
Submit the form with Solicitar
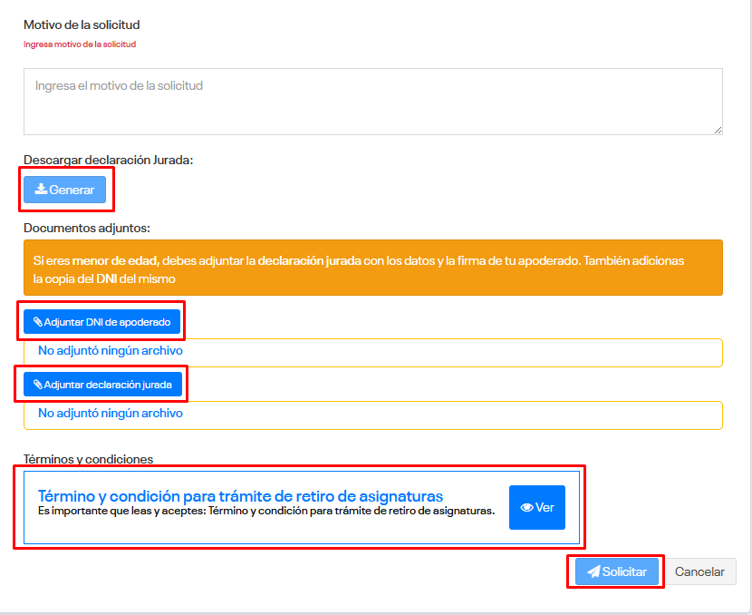click(616, 572)
